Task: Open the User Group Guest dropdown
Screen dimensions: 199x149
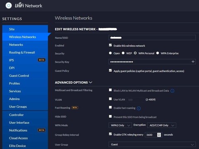Action: point(152,144)
